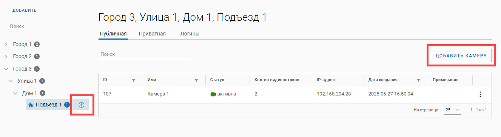
Task: Focus the sidebar Поиск search field
Action: pos(44,26)
